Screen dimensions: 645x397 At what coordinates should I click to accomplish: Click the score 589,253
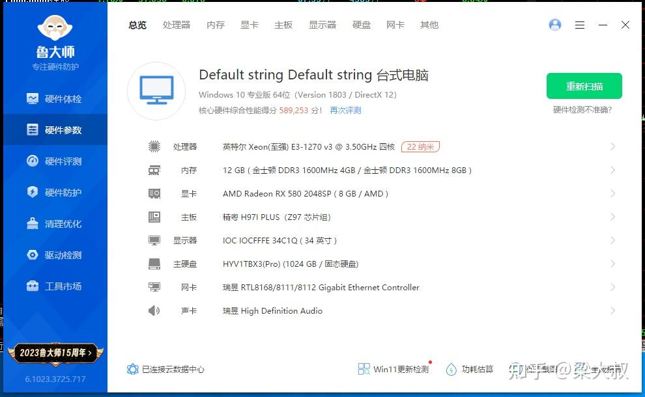tap(294, 110)
